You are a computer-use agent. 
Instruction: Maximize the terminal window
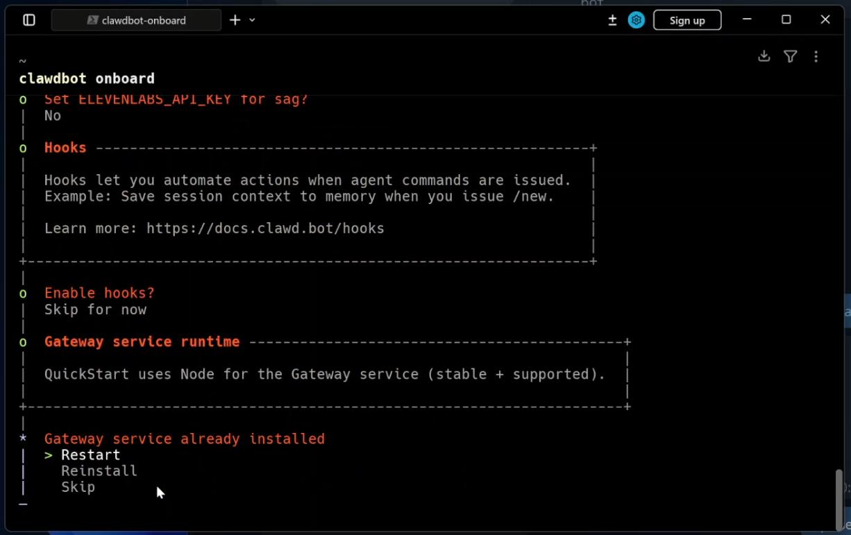pyautogui.click(x=786, y=19)
